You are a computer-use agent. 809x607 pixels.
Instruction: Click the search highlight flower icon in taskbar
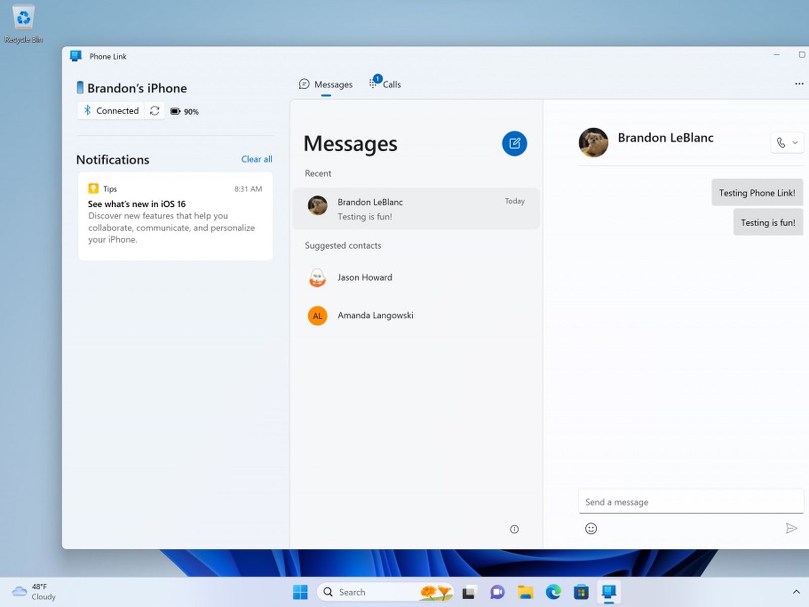(x=435, y=592)
